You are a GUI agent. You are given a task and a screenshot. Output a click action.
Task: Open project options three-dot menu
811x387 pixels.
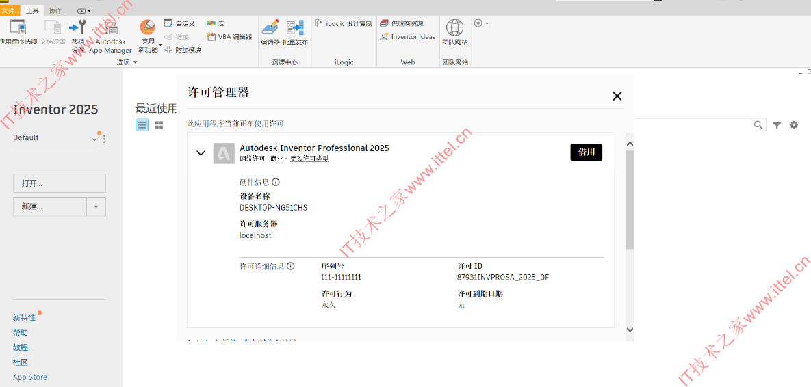[x=105, y=139]
